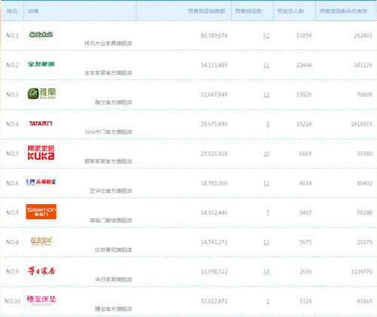Click product count link 20
Image resolution: width=377 pixels, height=317 pixels.
coord(266,154)
